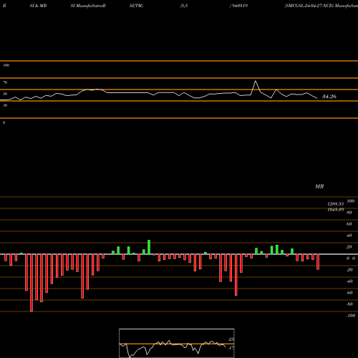Click the RSI value 34.26 label
The image size is (358, 358).
click(x=329, y=97)
